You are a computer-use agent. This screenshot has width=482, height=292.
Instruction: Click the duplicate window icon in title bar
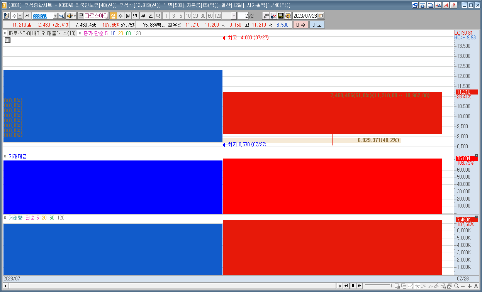430,5
